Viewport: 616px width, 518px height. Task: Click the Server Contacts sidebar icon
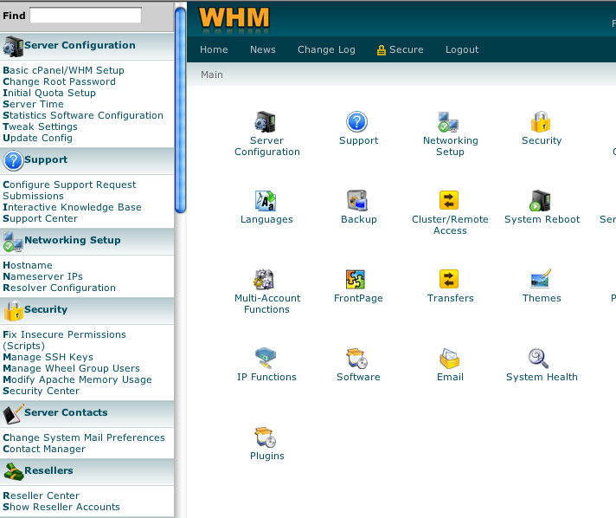[13, 414]
